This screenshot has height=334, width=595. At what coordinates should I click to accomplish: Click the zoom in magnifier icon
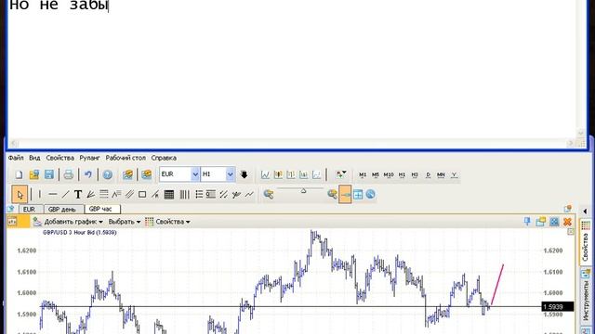click(332, 195)
